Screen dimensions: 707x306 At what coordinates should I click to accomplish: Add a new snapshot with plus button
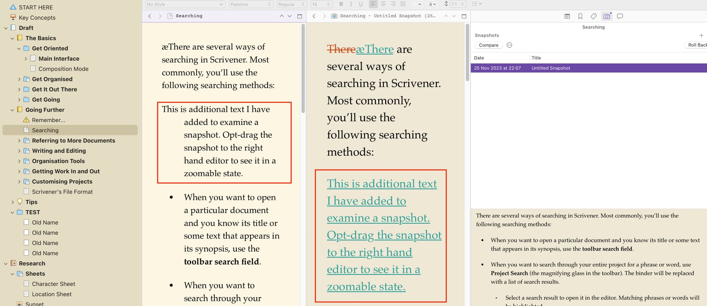pyautogui.click(x=701, y=36)
